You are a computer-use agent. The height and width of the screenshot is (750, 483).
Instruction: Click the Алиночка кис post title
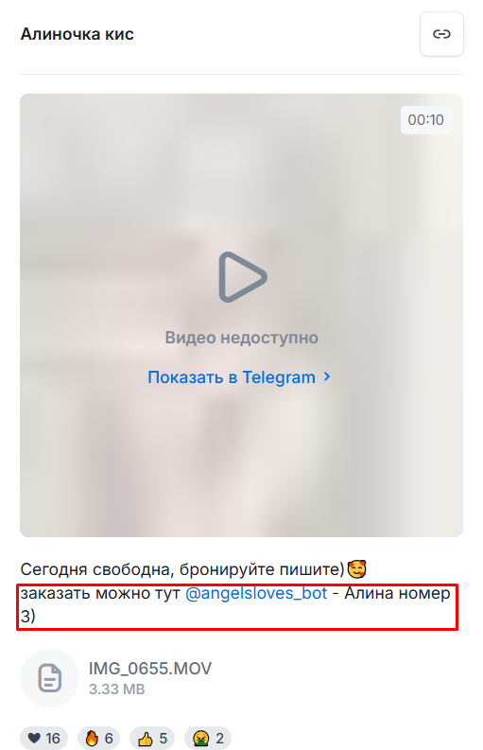pyautogui.click(x=77, y=34)
